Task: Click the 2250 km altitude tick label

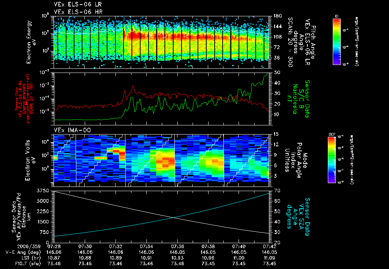Action: click(x=43, y=211)
